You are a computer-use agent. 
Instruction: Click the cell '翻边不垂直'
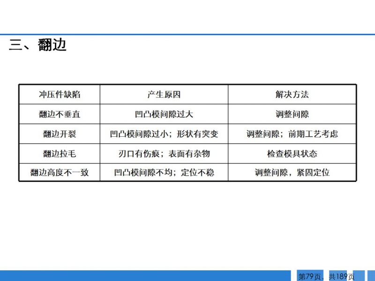[x=60, y=114]
